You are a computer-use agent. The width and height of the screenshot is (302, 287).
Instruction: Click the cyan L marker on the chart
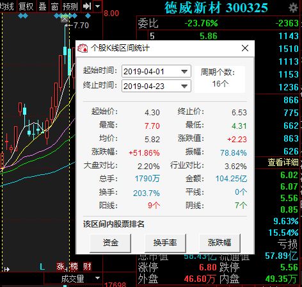[42, 266]
